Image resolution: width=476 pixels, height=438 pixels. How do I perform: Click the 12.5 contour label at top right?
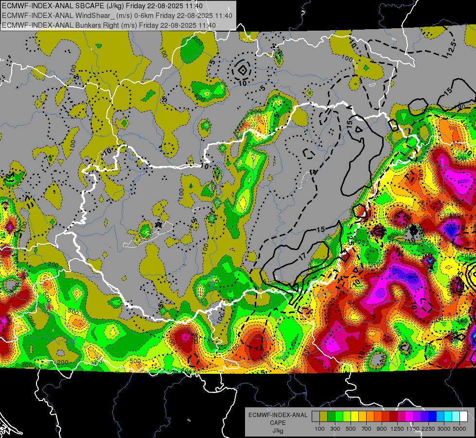pos(452,48)
